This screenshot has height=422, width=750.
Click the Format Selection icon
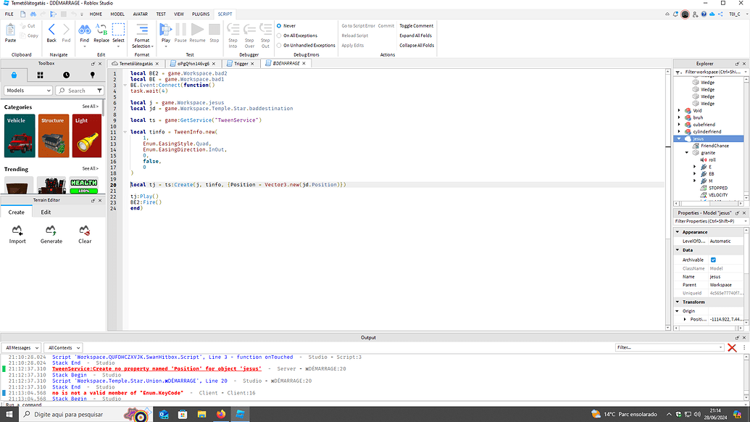(142, 30)
